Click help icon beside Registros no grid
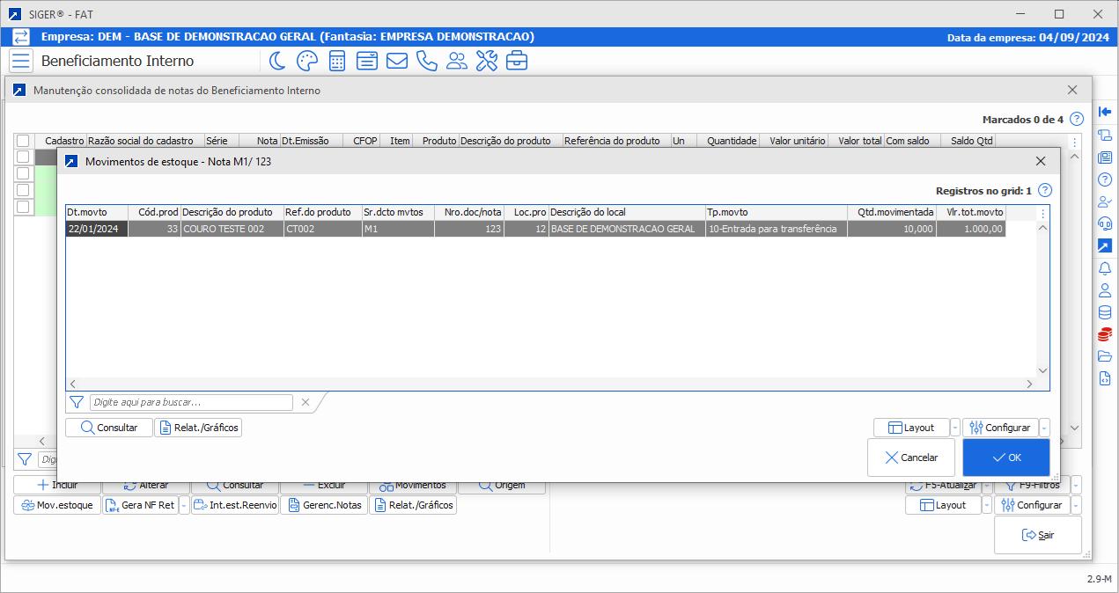 tap(1045, 190)
